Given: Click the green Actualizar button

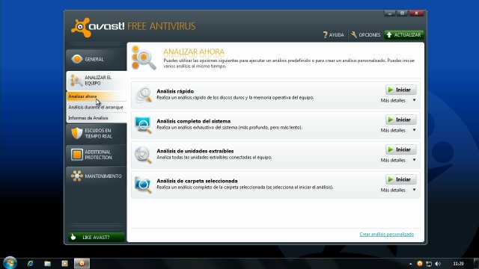Looking at the screenshot, I should [404, 35].
